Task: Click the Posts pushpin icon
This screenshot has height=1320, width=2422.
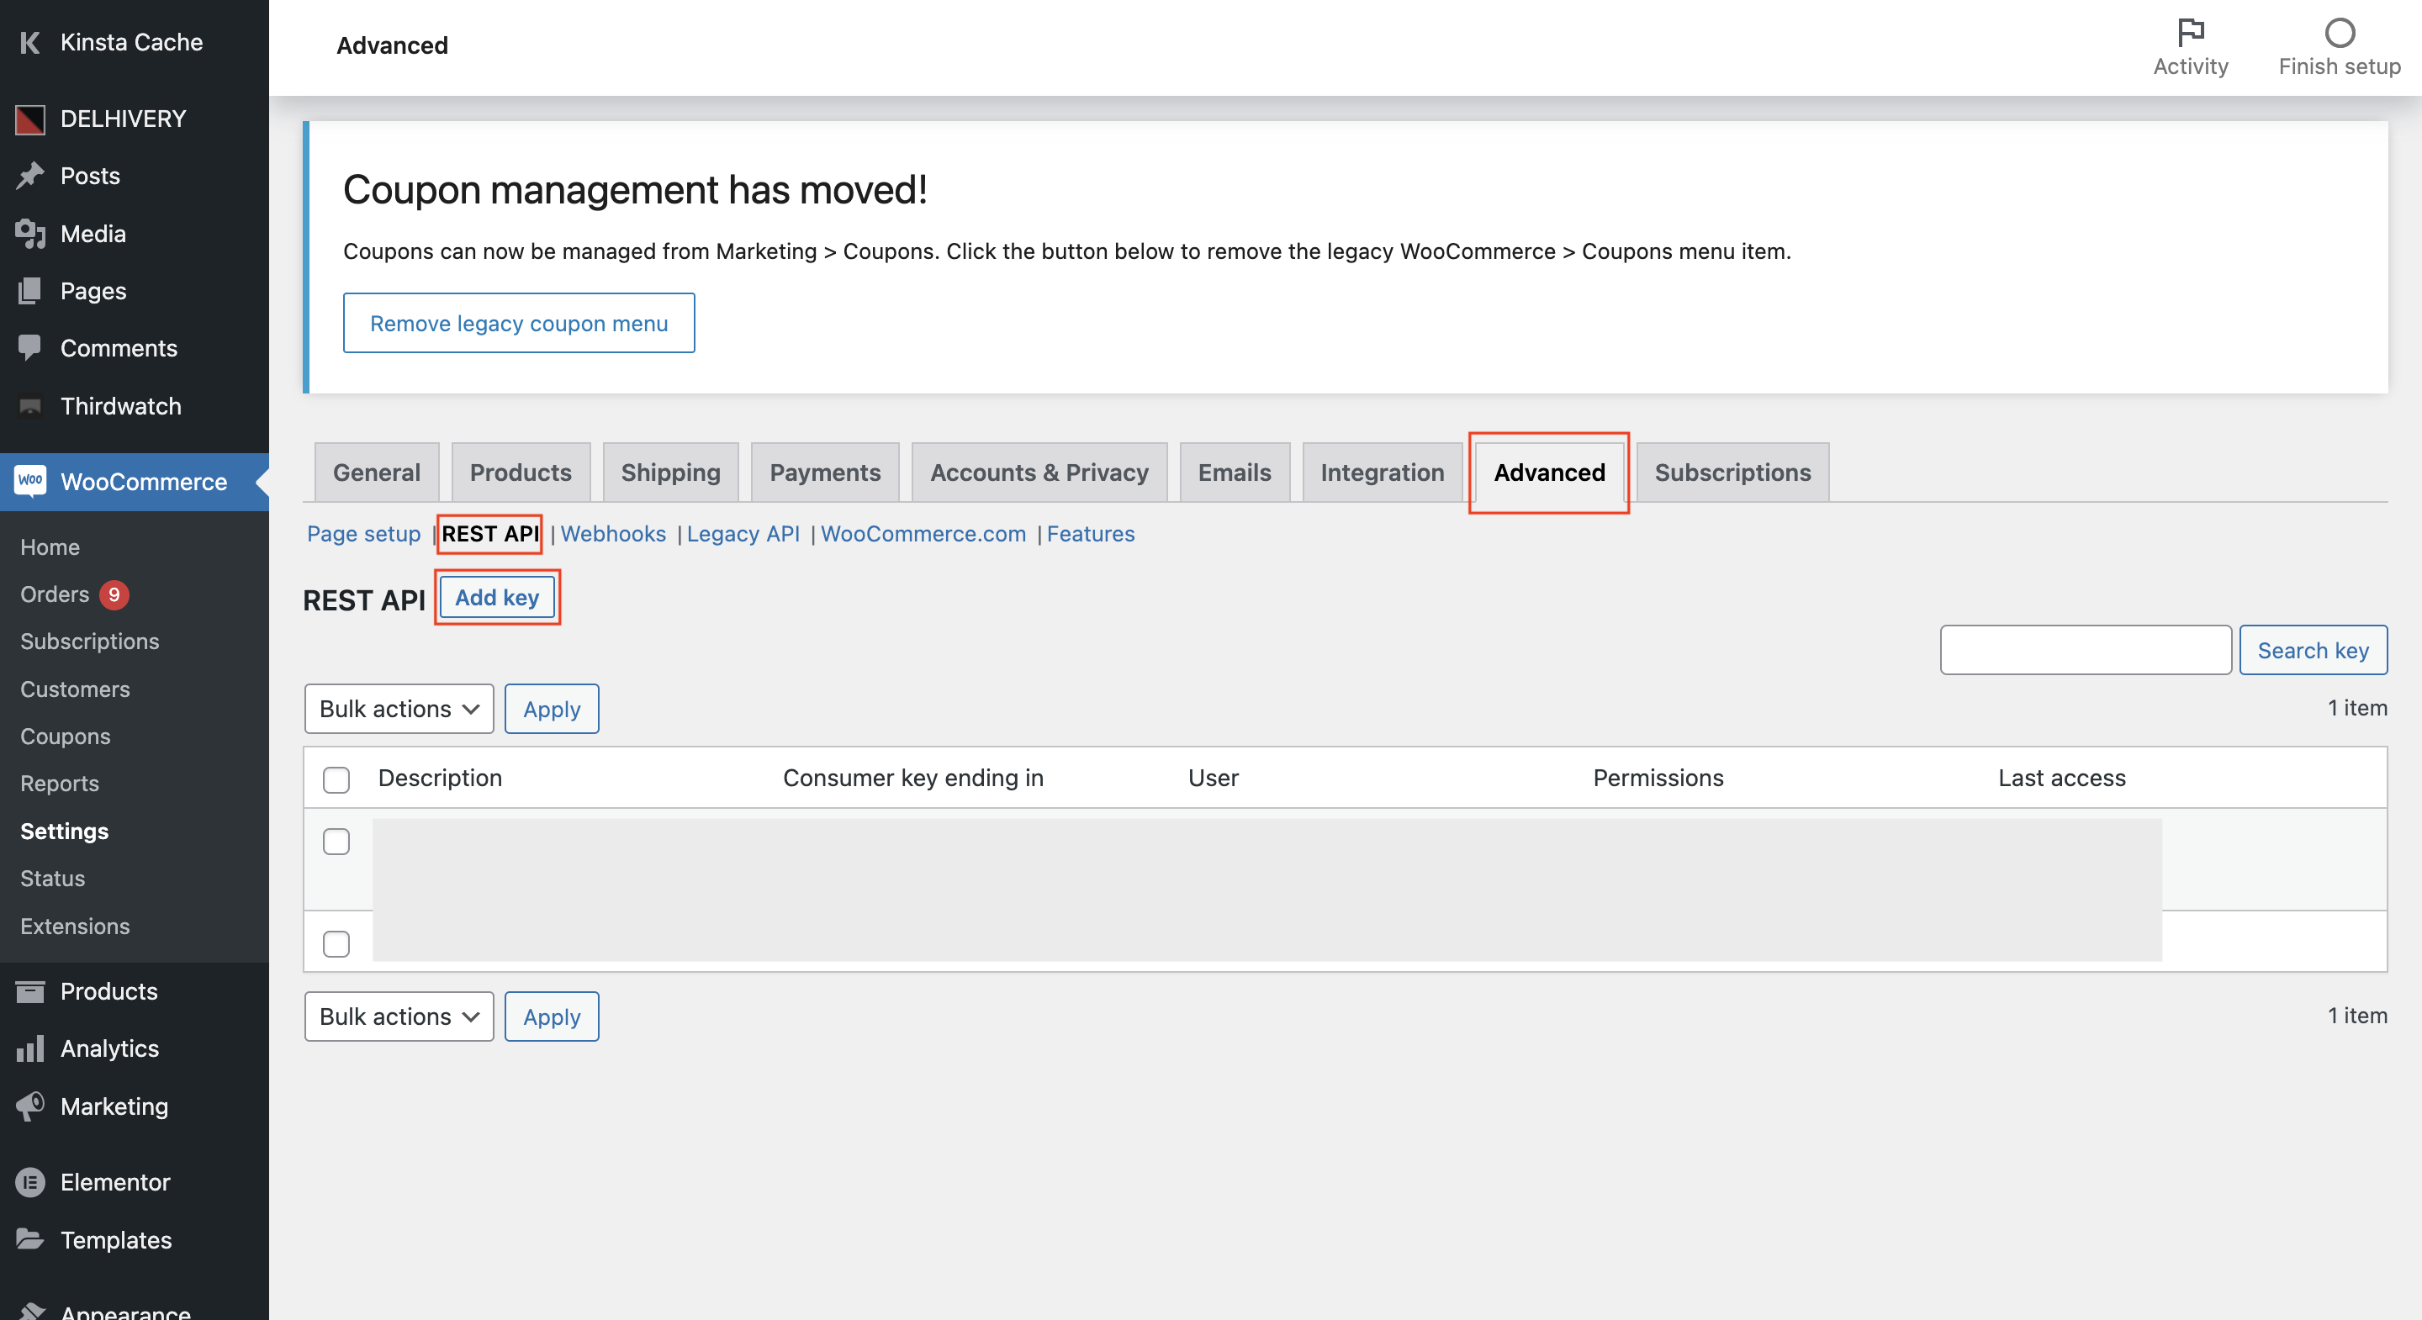Action: coord(30,176)
